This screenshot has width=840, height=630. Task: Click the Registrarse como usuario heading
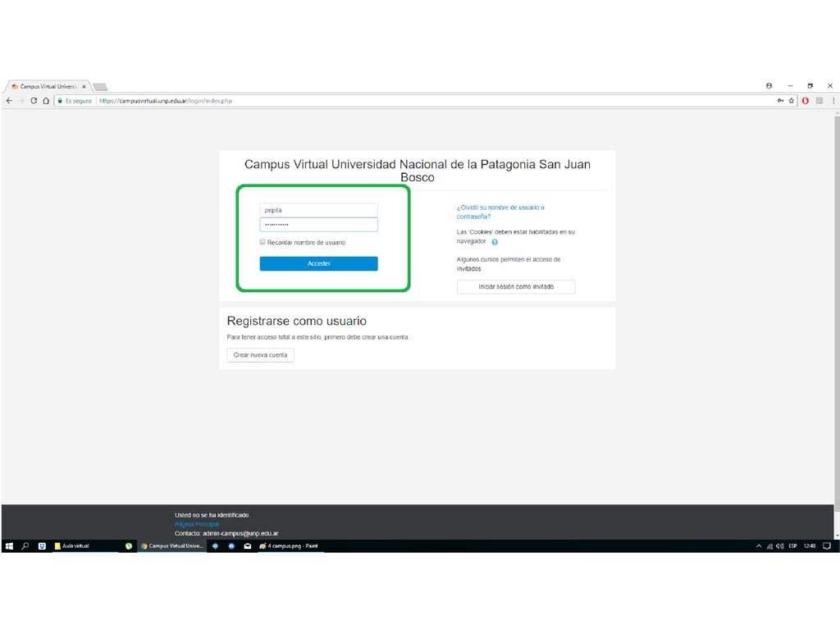pyautogui.click(x=297, y=321)
